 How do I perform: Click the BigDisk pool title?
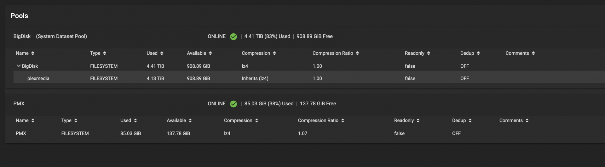[x=22, y=36]
